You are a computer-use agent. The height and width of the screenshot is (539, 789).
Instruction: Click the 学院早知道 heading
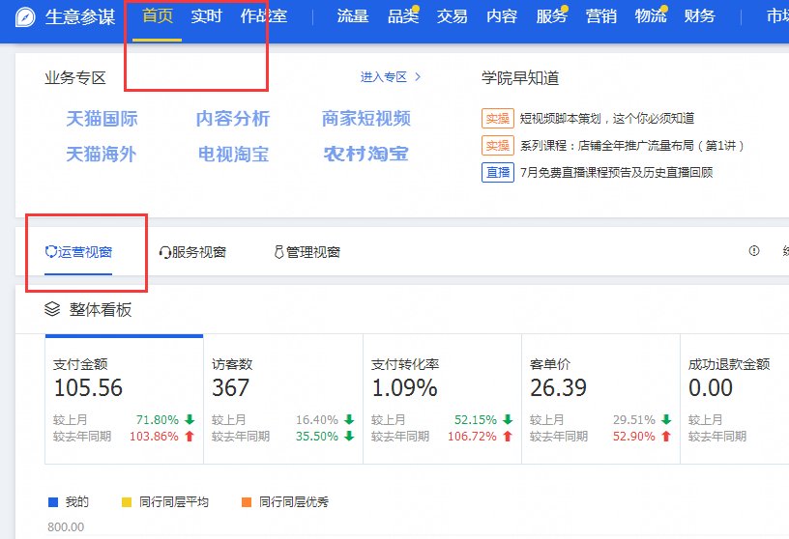[520, 78]
